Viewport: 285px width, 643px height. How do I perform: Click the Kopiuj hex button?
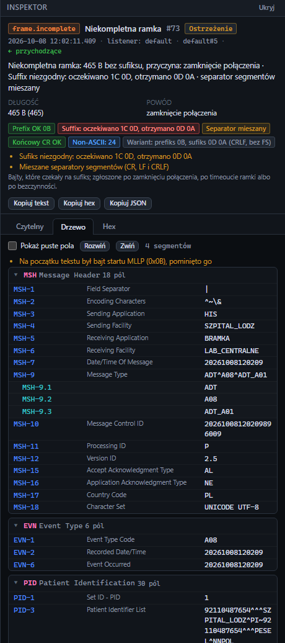(x=79, y=203)
